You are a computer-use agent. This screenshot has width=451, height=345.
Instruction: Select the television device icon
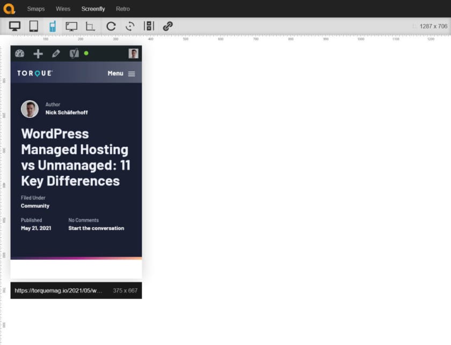(71, 26)
